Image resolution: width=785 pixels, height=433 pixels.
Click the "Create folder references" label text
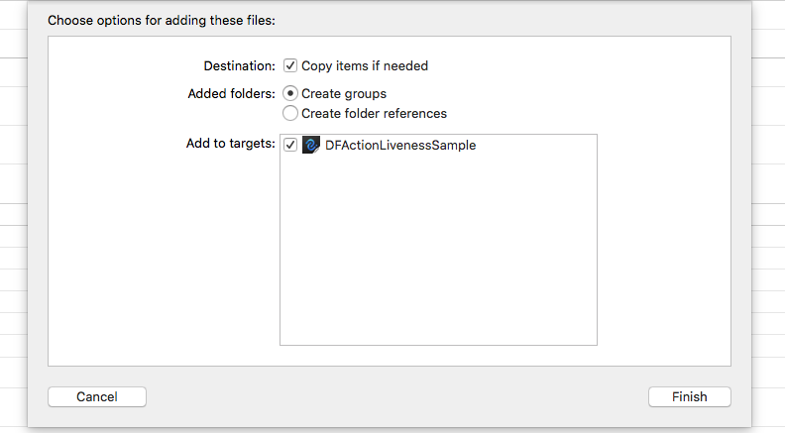(x=374, y=113)
